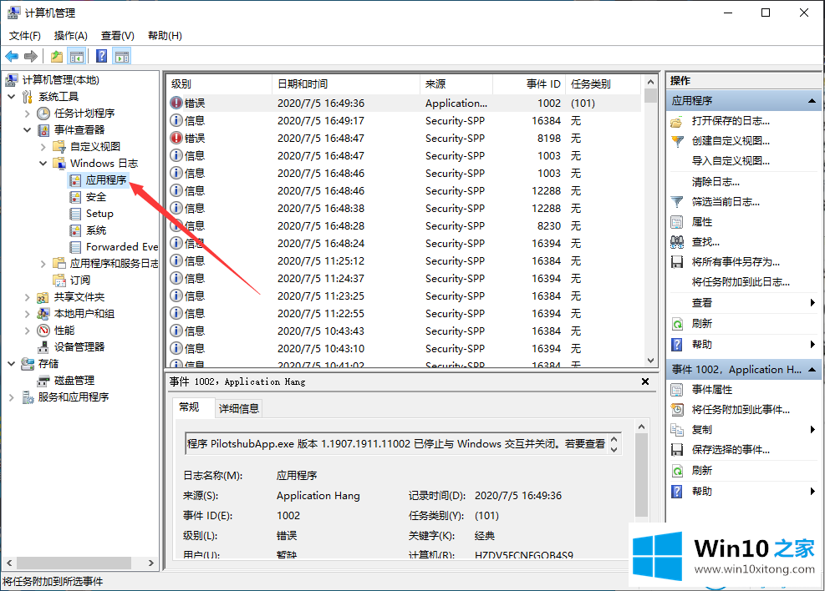Click the 复制 icon in actions pane
The image size is (825, 591).
[677, 430]
